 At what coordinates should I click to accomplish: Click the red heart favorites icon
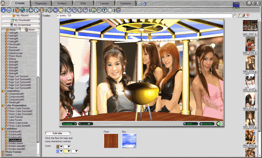pos(248,15)
